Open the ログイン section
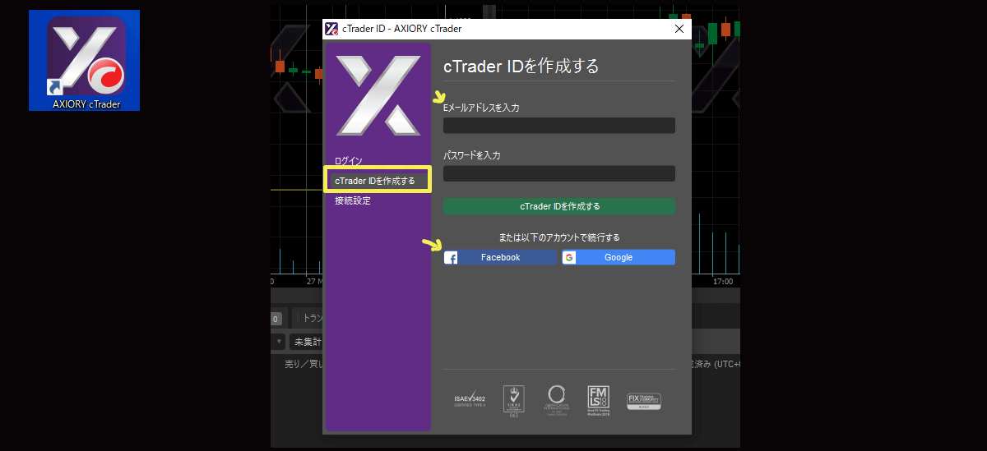This screenshot has width=987, height=451. (x=349, y=161)
